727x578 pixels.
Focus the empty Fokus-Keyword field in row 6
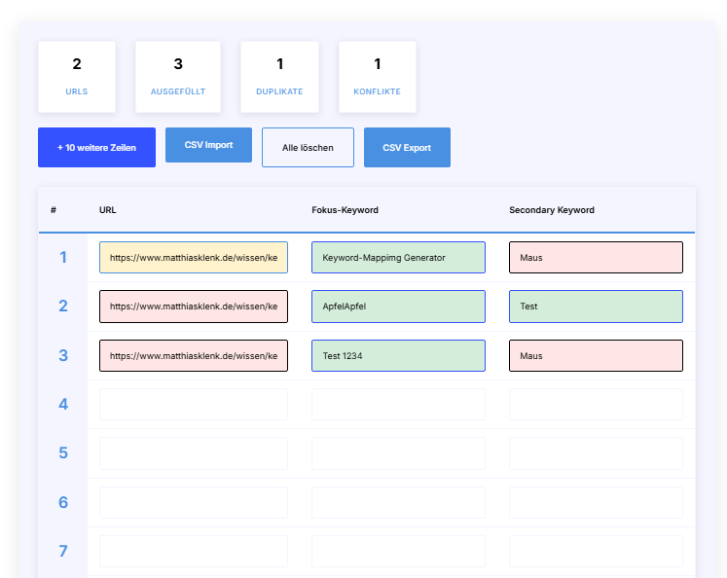coord(398,502)
